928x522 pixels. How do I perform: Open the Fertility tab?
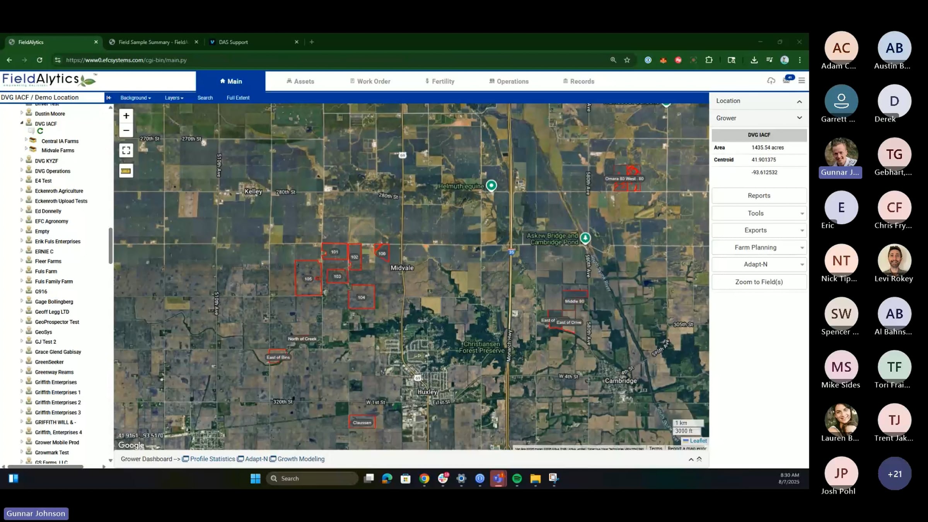point(440,81)
